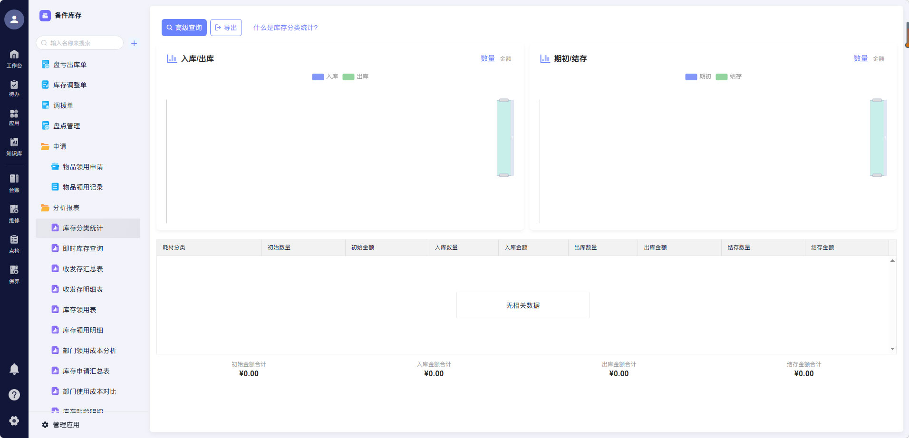
Task: Collapse the 申请 folder
Action: [x=59, y=146]
